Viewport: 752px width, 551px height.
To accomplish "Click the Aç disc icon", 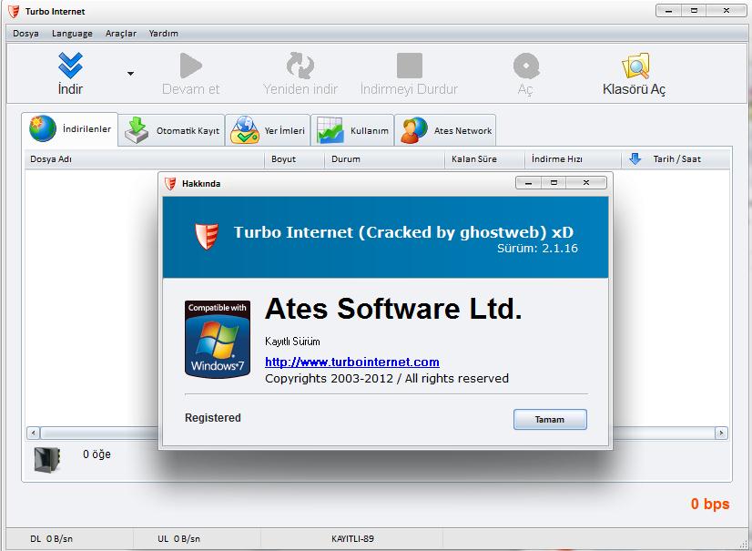I will [x=525, y=66].
